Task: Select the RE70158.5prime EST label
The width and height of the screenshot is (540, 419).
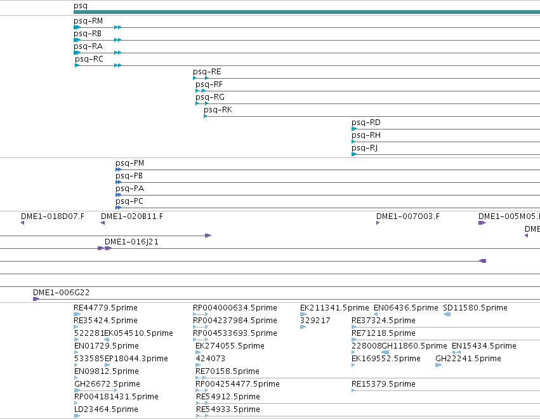Action: pos(227,371)
